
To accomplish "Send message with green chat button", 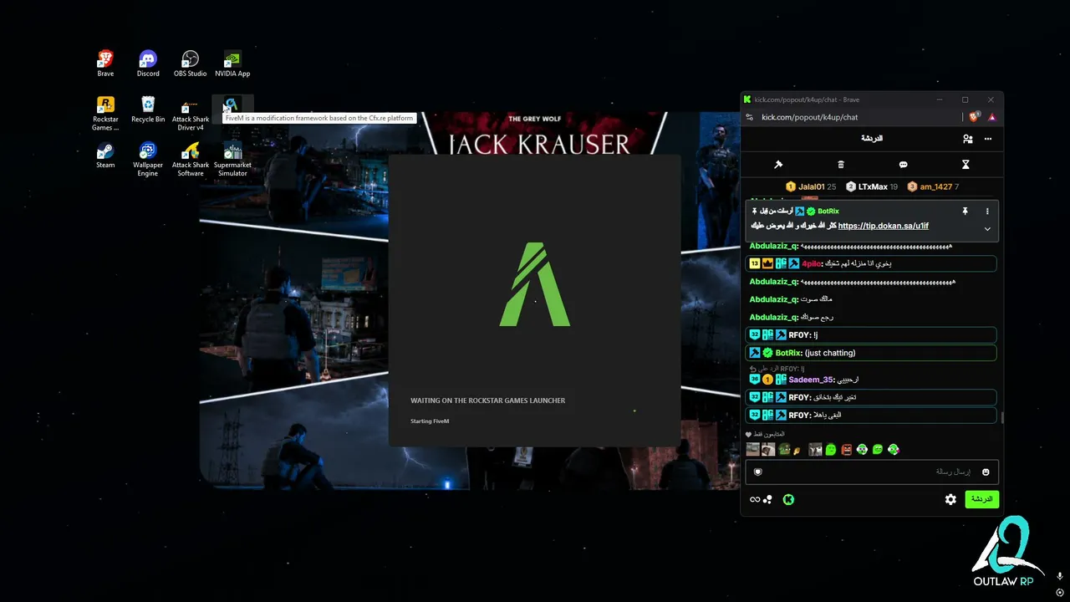I will click(x=981, y=499).
